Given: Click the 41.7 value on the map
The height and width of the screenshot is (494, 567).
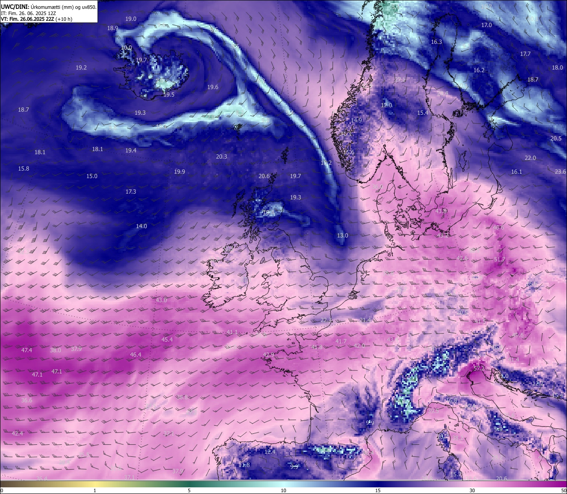Looking at the screenshot, I should [341, 341].
